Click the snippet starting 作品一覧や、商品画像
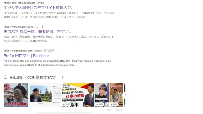The height and width of the screenshot is (114, 203). [x=59, y=39]
